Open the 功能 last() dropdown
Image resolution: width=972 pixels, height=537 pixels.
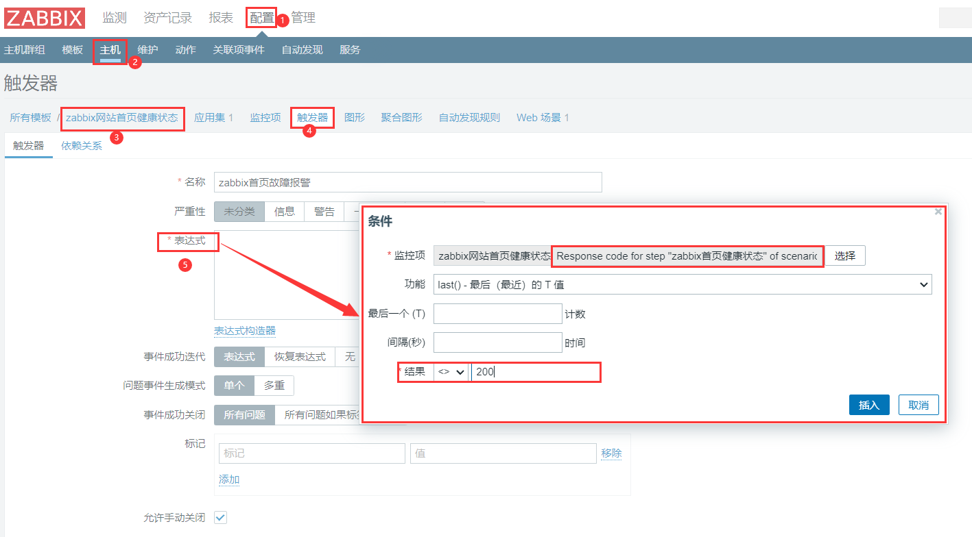coord(683,284)
